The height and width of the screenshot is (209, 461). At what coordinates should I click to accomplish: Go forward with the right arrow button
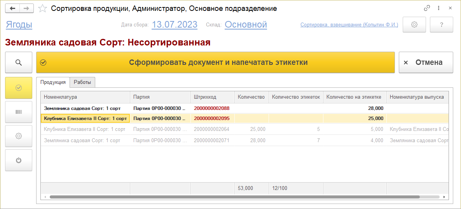click(26, 9)
